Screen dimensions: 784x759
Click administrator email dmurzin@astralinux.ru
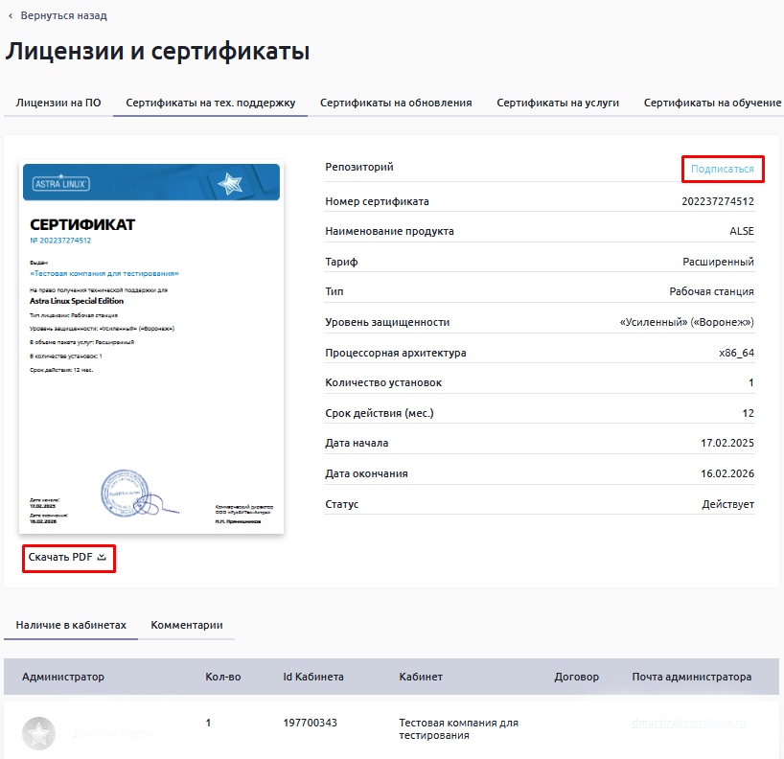click(688, 723)
